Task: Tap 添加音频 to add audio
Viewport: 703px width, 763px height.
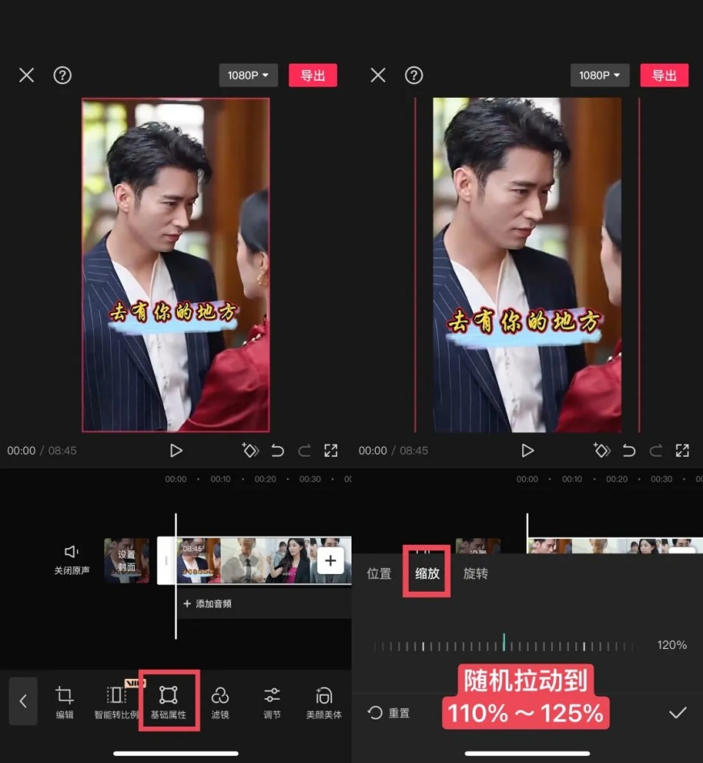Action: (x=208, y=604)
